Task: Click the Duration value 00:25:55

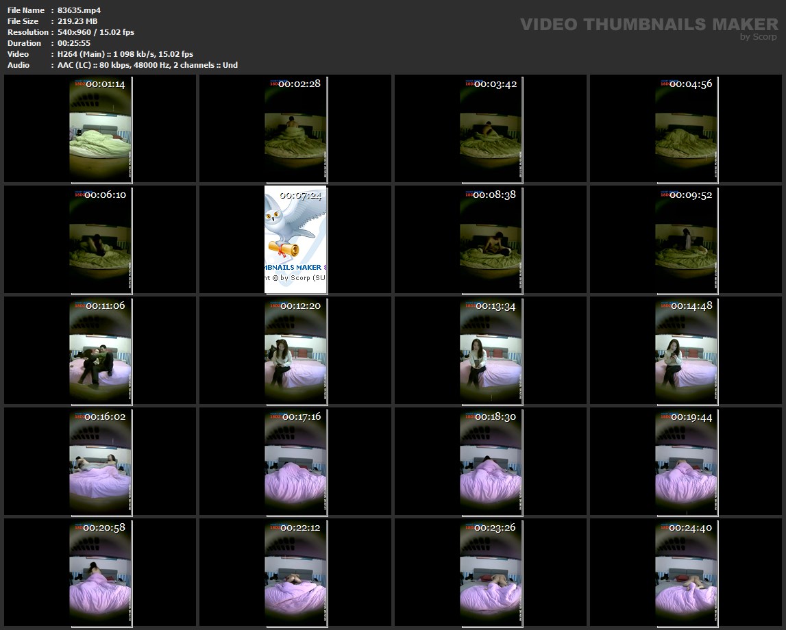Action: pyautogui.click(x=74, y=43)
